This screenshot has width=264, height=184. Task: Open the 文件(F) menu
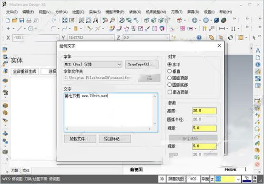(x=12, y=12)
